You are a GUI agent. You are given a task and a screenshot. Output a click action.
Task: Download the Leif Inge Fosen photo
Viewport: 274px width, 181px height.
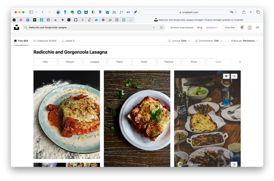coord(234,164)
